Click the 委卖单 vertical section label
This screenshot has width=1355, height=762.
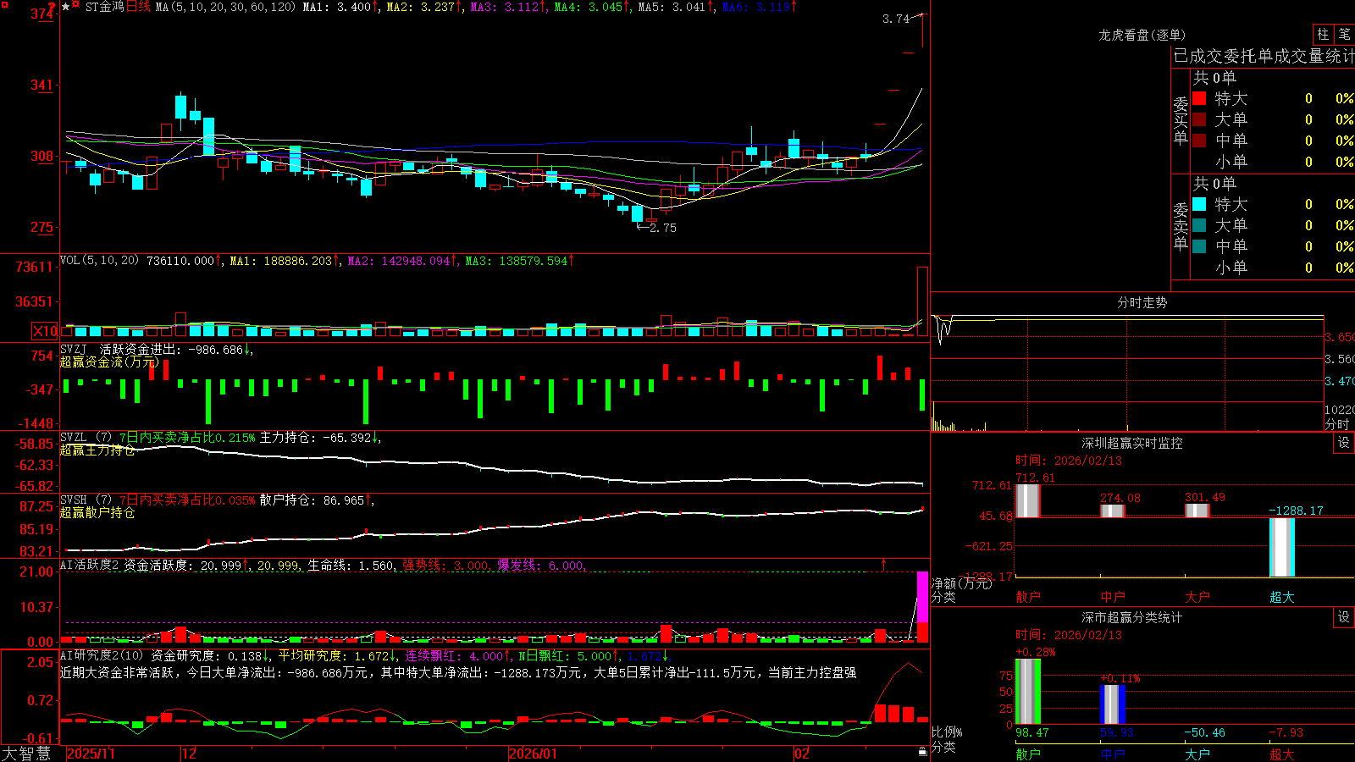pyautogui.click(x=1181, y=227)
